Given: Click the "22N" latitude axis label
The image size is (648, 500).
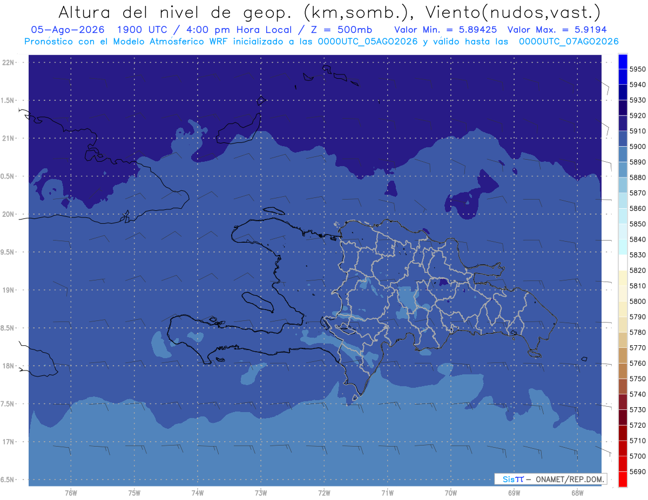Looking at the screenshot, I should point(8,63).
